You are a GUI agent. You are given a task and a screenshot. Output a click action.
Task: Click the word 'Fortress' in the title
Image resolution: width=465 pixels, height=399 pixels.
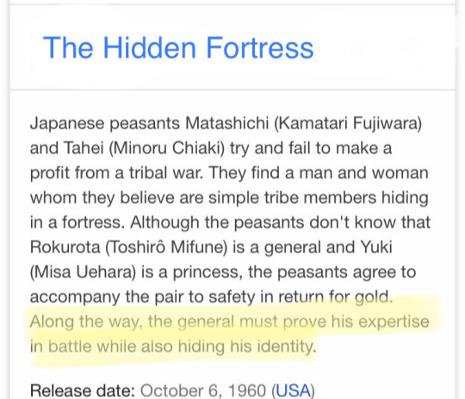259,47
